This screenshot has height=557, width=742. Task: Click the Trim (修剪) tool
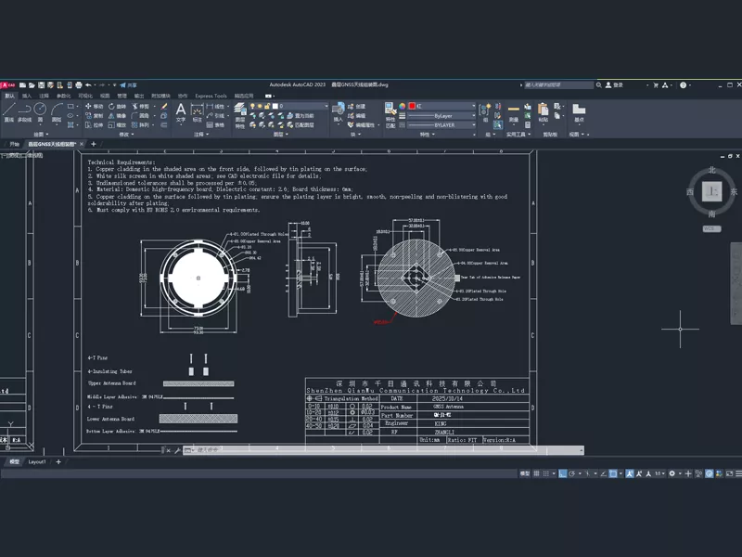(x=140, y=106)
